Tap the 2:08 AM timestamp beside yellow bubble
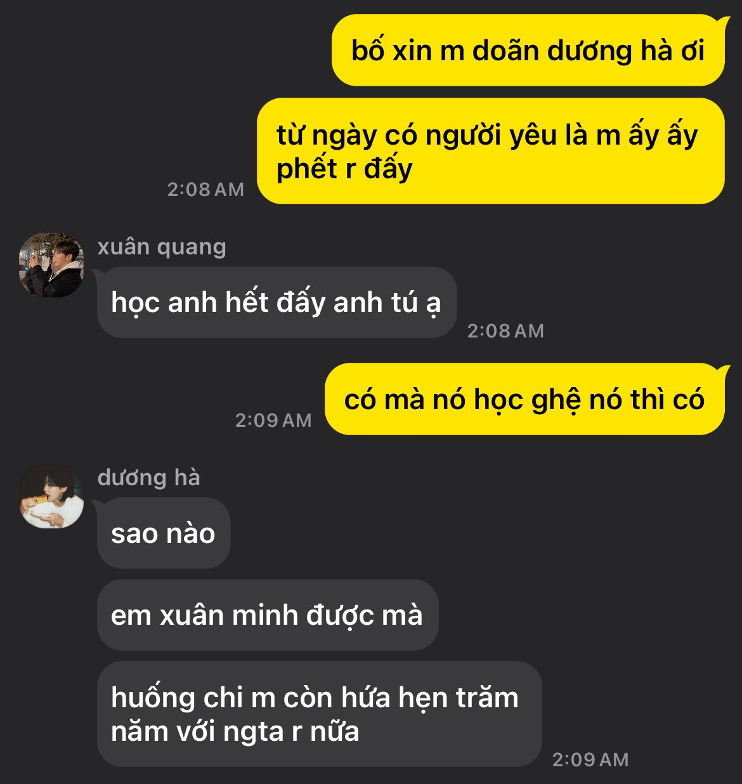The width and height of the screenshot is (742, 784). coord(205,190)
